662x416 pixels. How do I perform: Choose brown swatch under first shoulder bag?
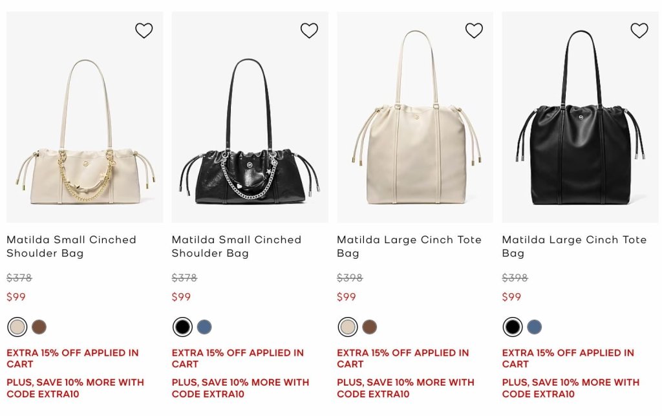click(x=39, y=327)
